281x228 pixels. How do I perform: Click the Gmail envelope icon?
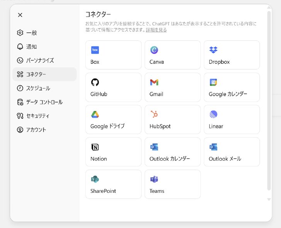[154, 82]
